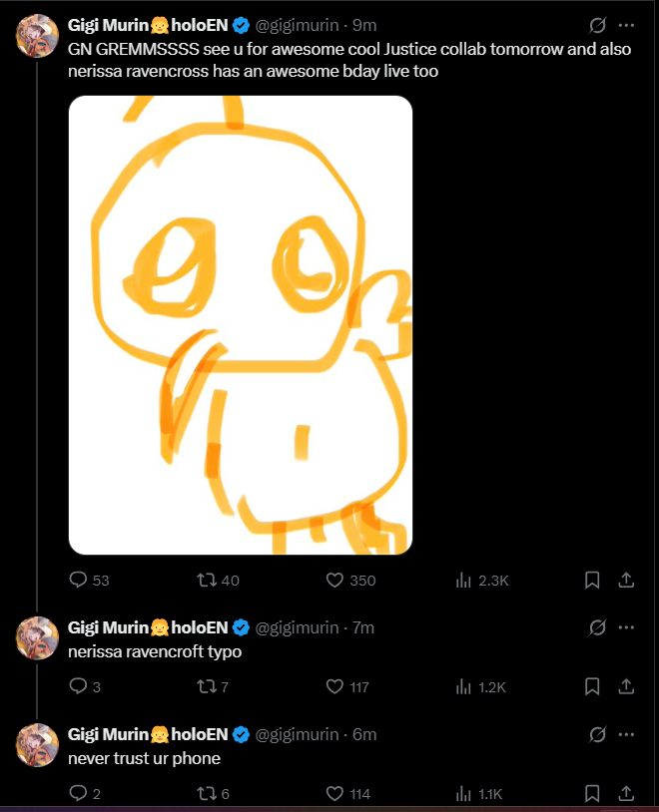Bookmark the 'never trust ur phone' tweet
The image size is (659, 812).
591,793
